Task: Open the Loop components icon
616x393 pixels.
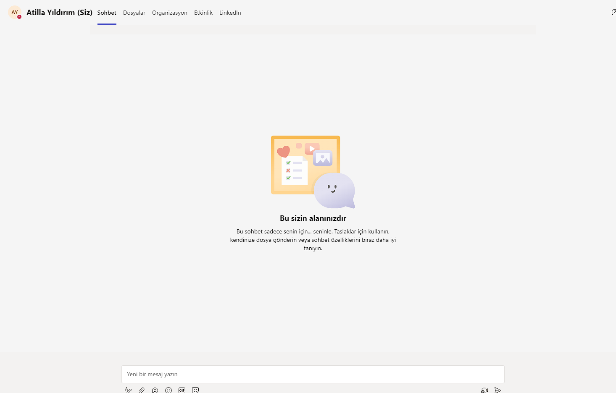Action: (155, 390)
